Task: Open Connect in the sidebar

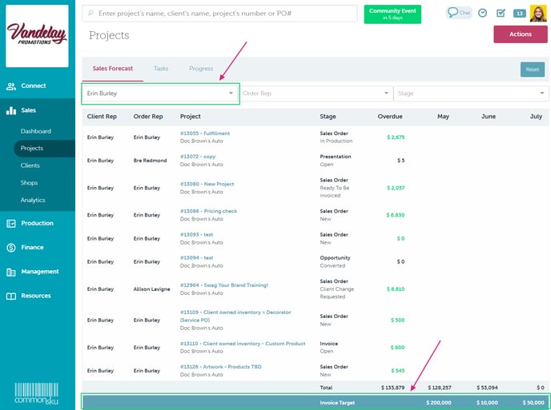Action: (x=33, y=86)
